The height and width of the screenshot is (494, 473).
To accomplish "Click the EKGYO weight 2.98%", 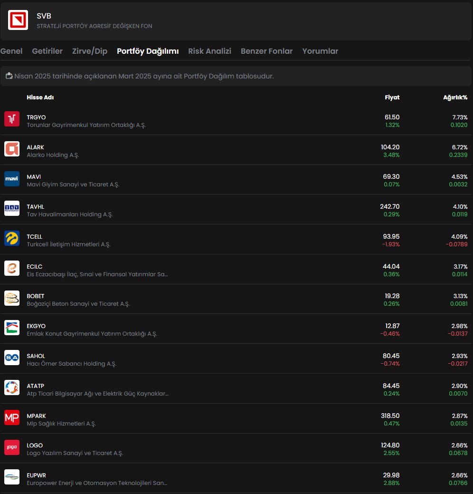I will [x=460, y=326].
